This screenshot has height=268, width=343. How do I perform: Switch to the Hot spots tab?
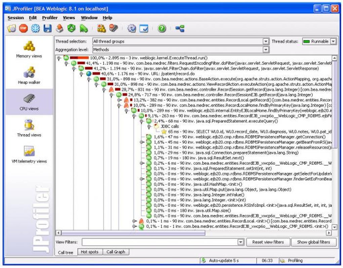(x=89, y=252)
